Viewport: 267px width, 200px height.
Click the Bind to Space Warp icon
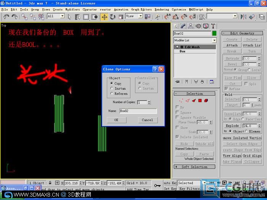tap(41, 17)
